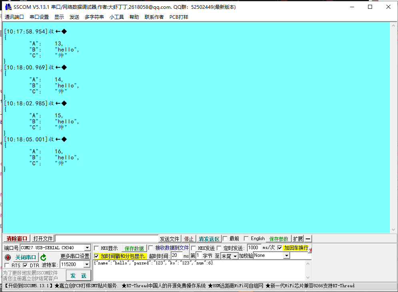Click the red port status indicator circle
This screenshot has height=292, width=398.
[x=7, y=257]
